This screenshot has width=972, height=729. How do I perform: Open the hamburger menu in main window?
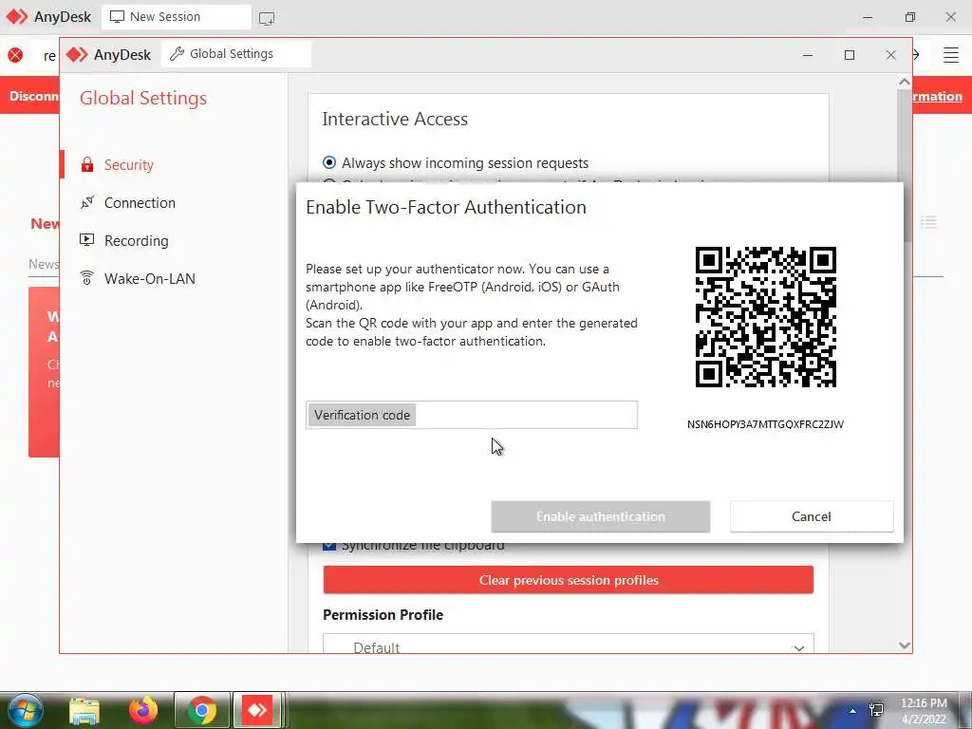point(951,54)
